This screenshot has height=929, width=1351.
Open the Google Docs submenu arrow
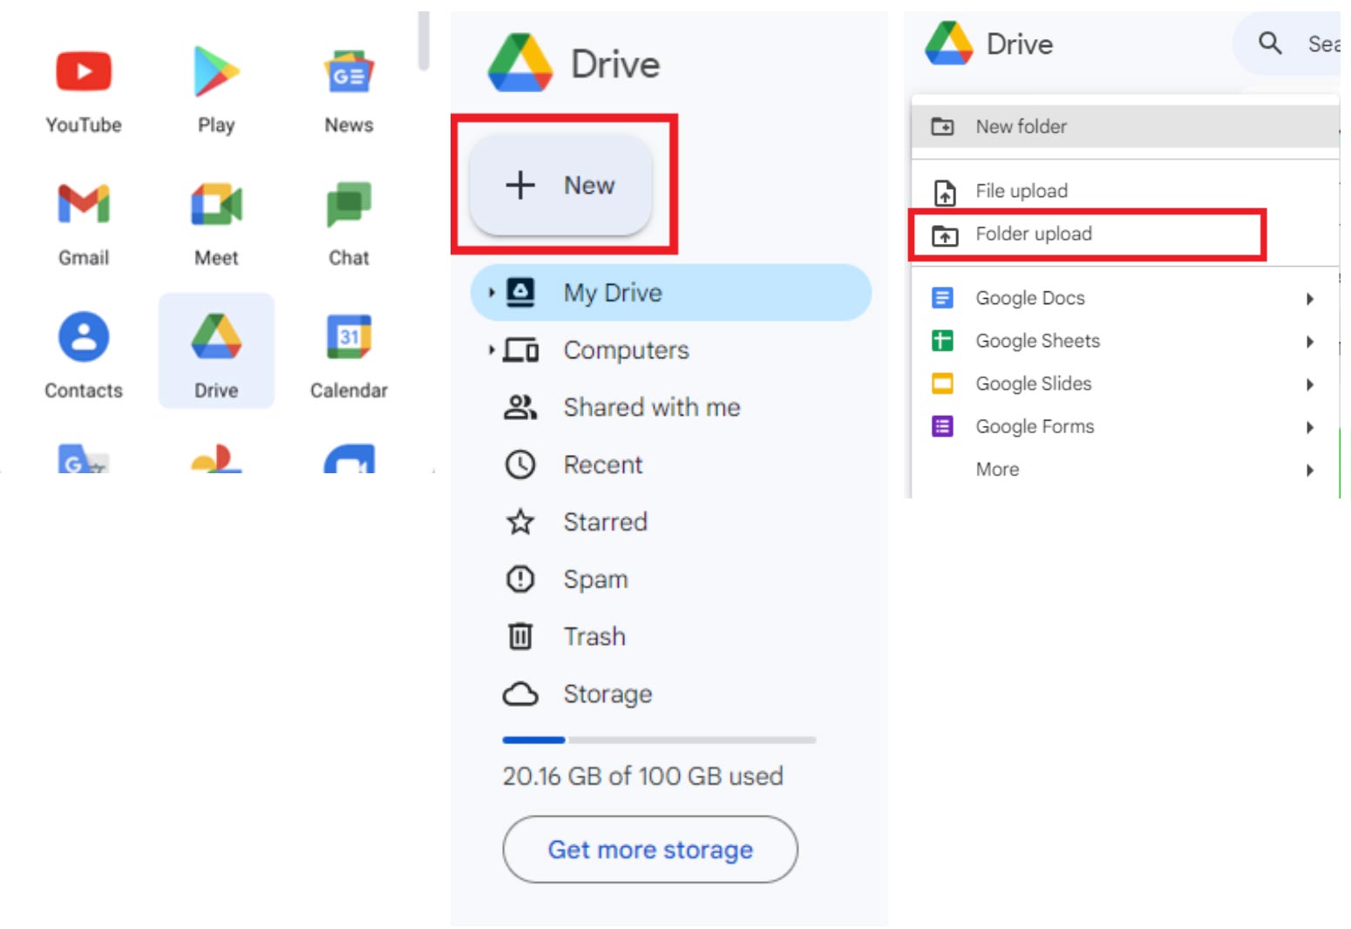(1309, 299)
